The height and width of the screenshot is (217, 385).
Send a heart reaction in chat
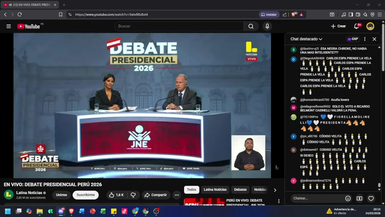click(x=371, y=198)
